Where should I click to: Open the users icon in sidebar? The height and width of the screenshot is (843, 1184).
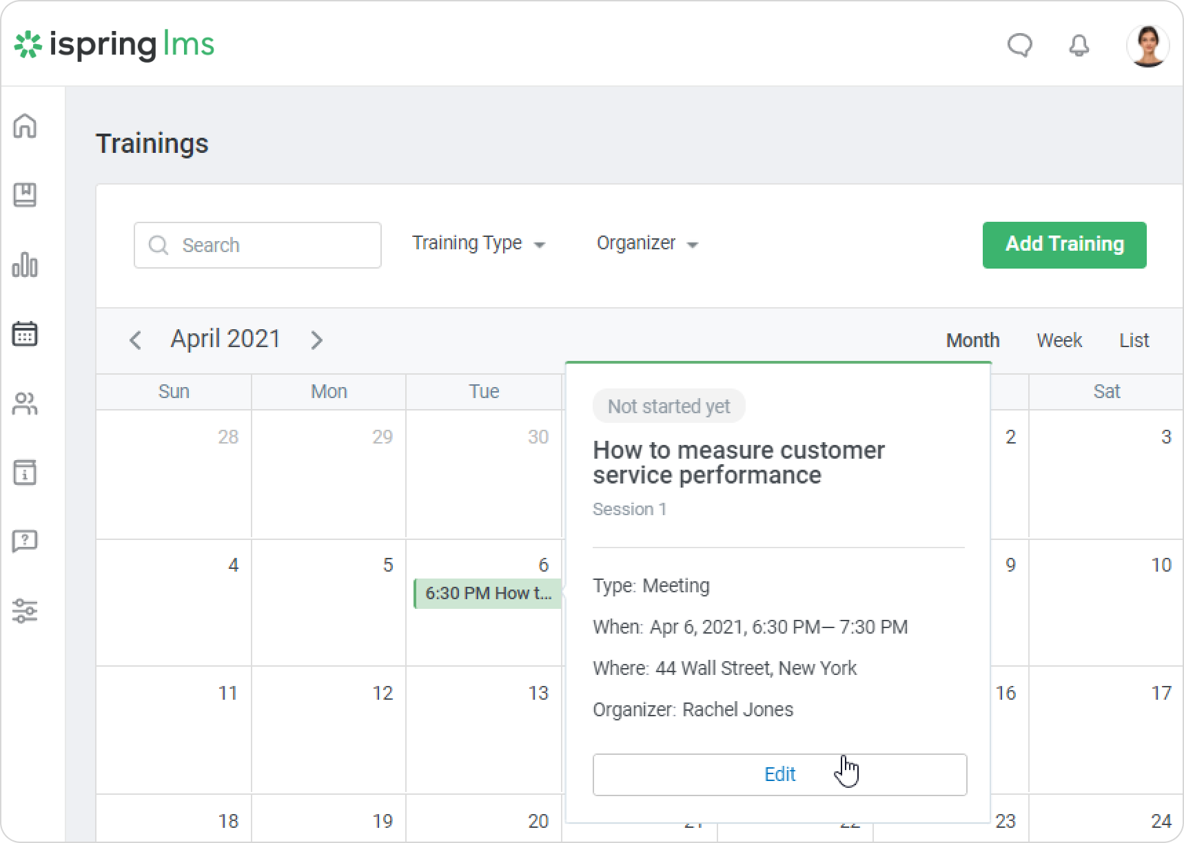point(25,404)
